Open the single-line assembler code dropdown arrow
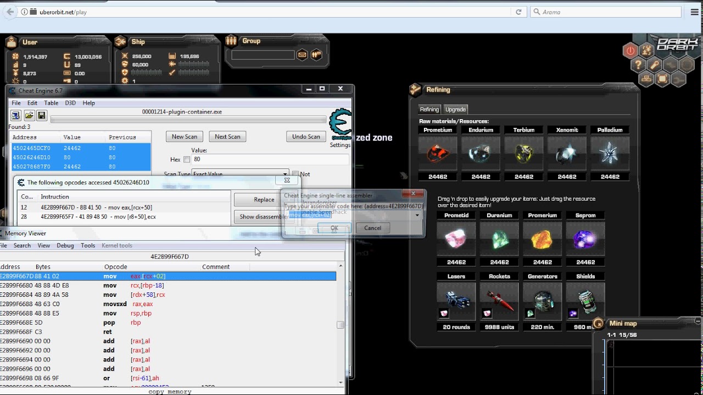The width and height of the screenshot is (703, 395). (x=417, y=215)
